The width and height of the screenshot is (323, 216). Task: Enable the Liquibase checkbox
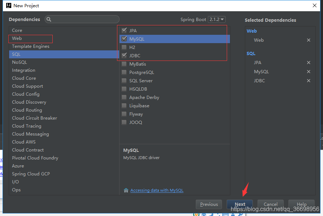pyautogui.click(x=124, y=105)
